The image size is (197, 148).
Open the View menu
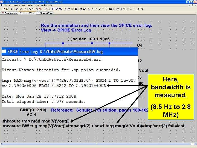[23, 5]
